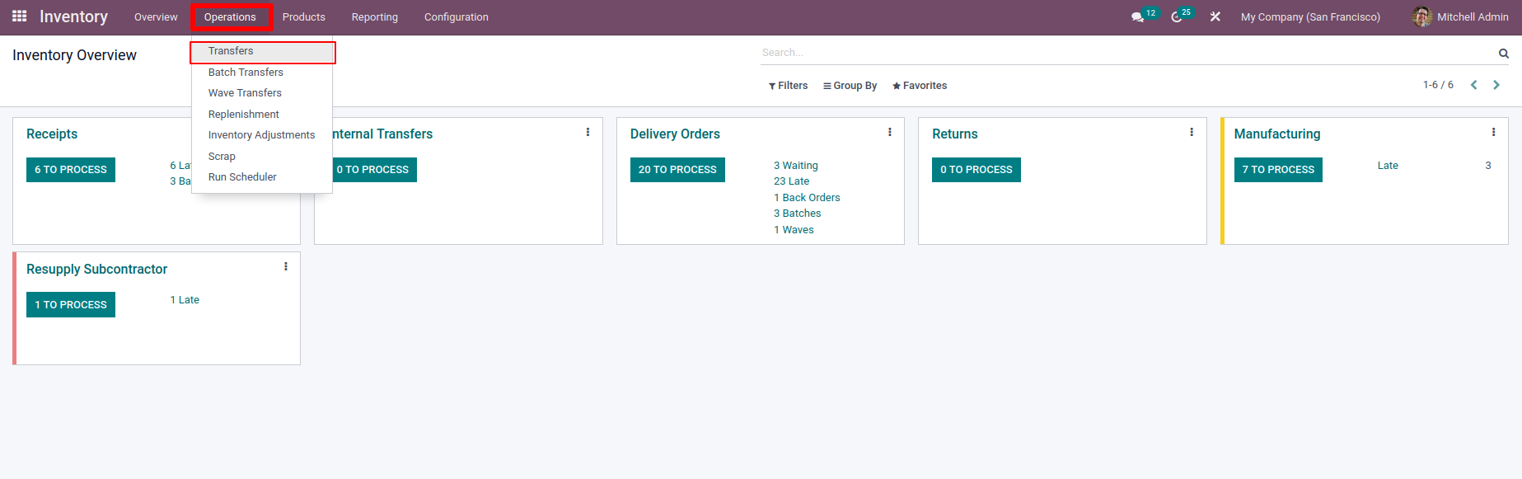Viewport: 1522px width, 479px height.
Task: Select Wave Transfers menu entry
Action: (262, 93)
